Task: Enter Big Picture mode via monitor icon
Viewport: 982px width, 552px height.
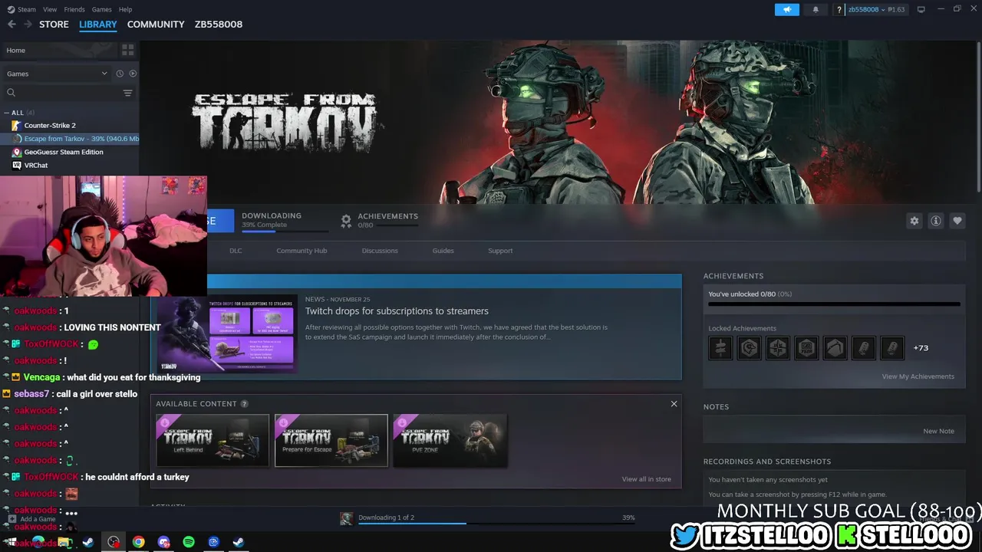Action: tap(921, 9)
